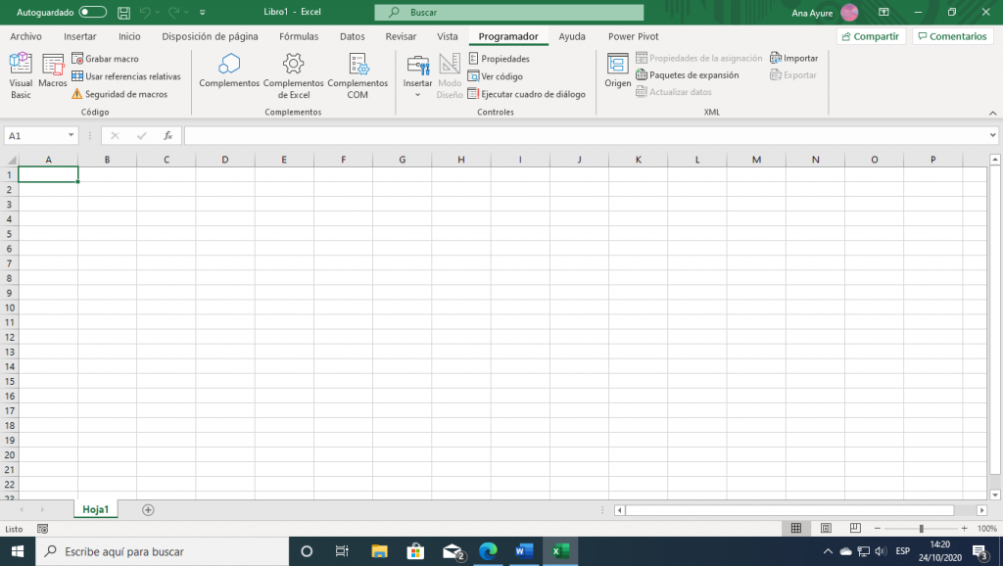Click the Compartir button
This screenshot has height=566, width=1003.
[x=871, y=36]
